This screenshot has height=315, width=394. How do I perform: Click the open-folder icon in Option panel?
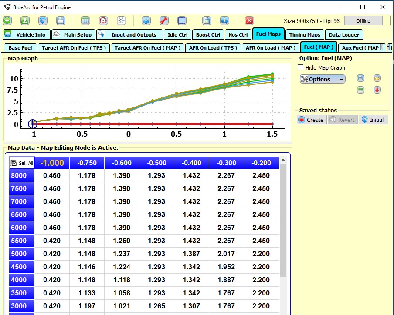point(377,78)
